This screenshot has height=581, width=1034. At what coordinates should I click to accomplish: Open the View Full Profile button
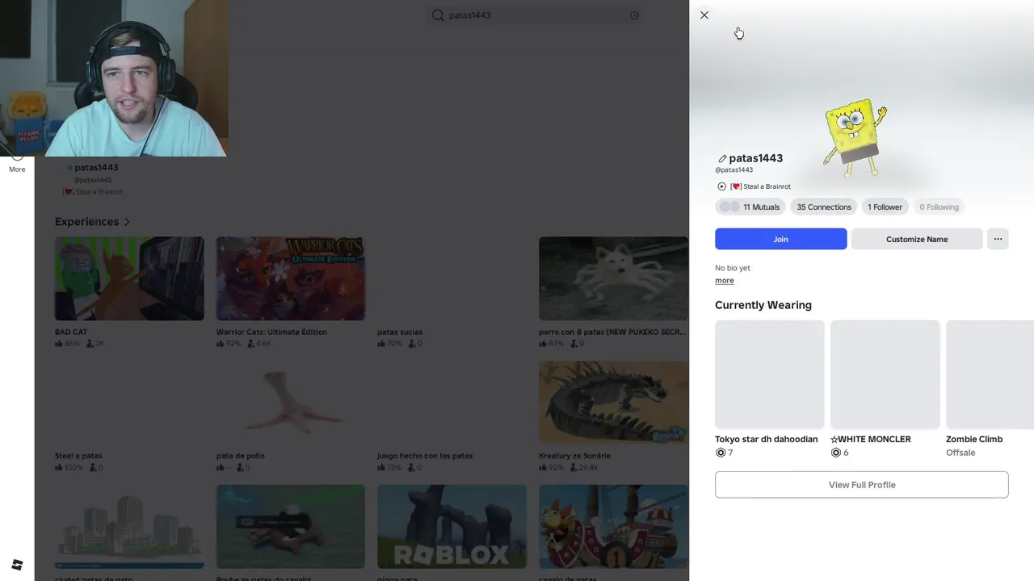861,485
